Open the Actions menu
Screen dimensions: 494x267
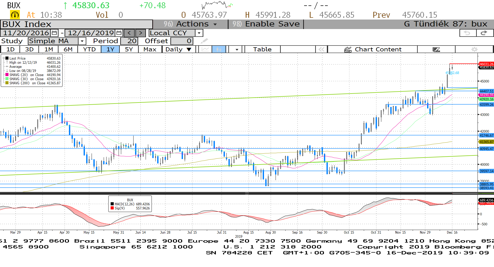[x=190, y=24]
